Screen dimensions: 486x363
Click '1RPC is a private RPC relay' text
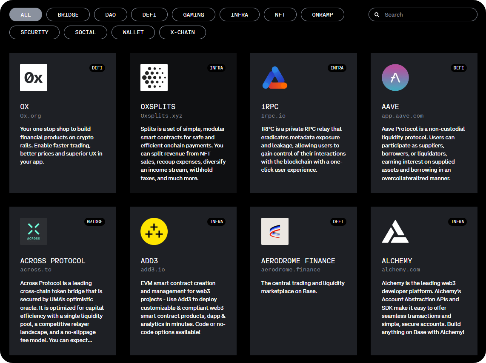pos(303,149)
